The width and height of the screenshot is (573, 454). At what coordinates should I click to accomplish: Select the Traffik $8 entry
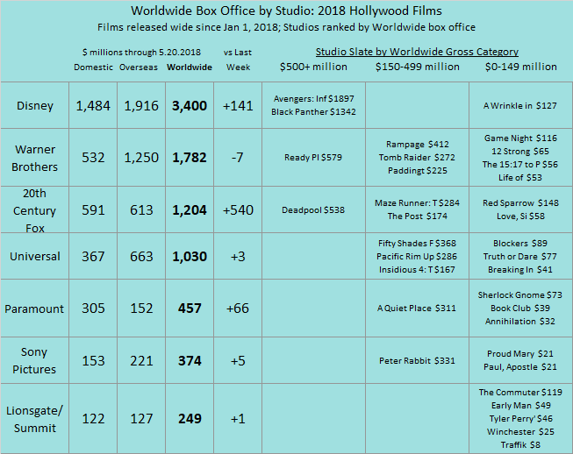pyautogui.click(x=520, y=445)
